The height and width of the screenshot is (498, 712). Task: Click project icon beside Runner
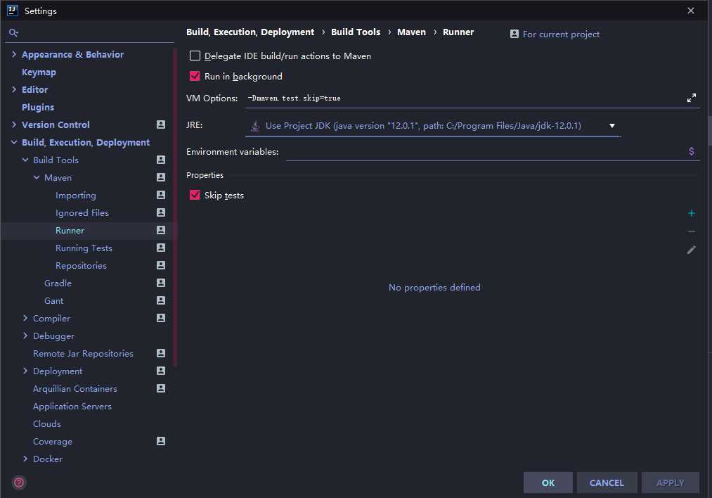pos(161,230)
